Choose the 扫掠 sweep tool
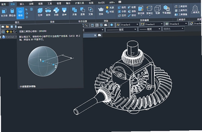The image size is (202, 132). pyautogui.click(x=56, y=12)
